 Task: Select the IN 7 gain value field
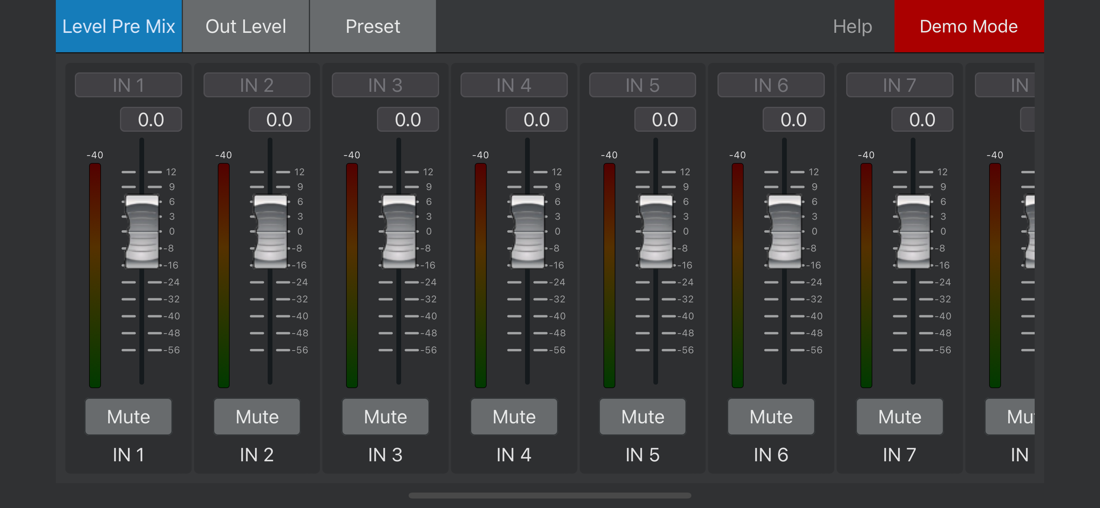tap(922, 119)
